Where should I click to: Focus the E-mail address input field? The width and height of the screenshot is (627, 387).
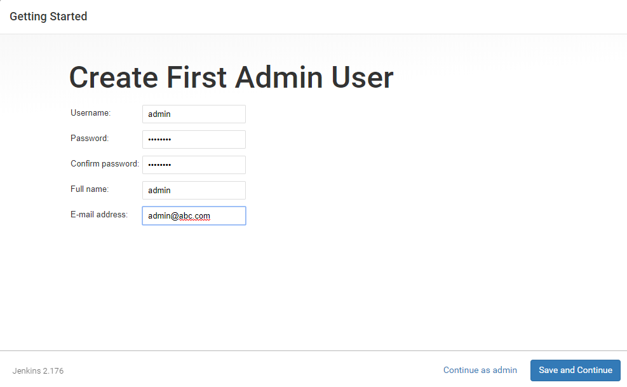(194, 216)
